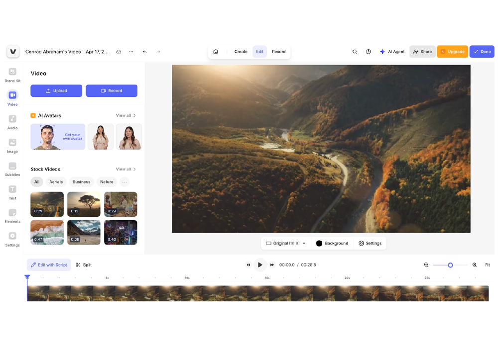Switch to the Create tab
The width and height of the screenshot is (498, 348).
241,52
